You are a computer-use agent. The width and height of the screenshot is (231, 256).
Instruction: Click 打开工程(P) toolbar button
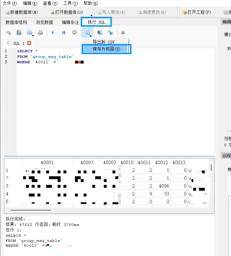pyautogui.click(x=196, y=12)
